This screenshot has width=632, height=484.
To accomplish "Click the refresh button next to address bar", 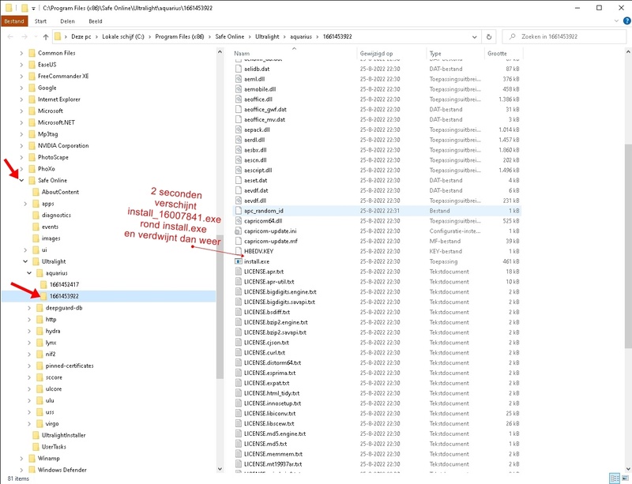I will pos(488,36).
